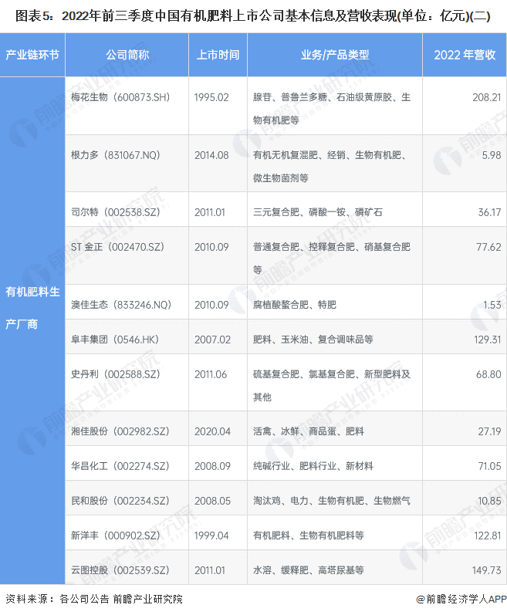This screenshot has height=615, width=507.
Task: Click revenue value 36.17
Action: coord(489,212)
